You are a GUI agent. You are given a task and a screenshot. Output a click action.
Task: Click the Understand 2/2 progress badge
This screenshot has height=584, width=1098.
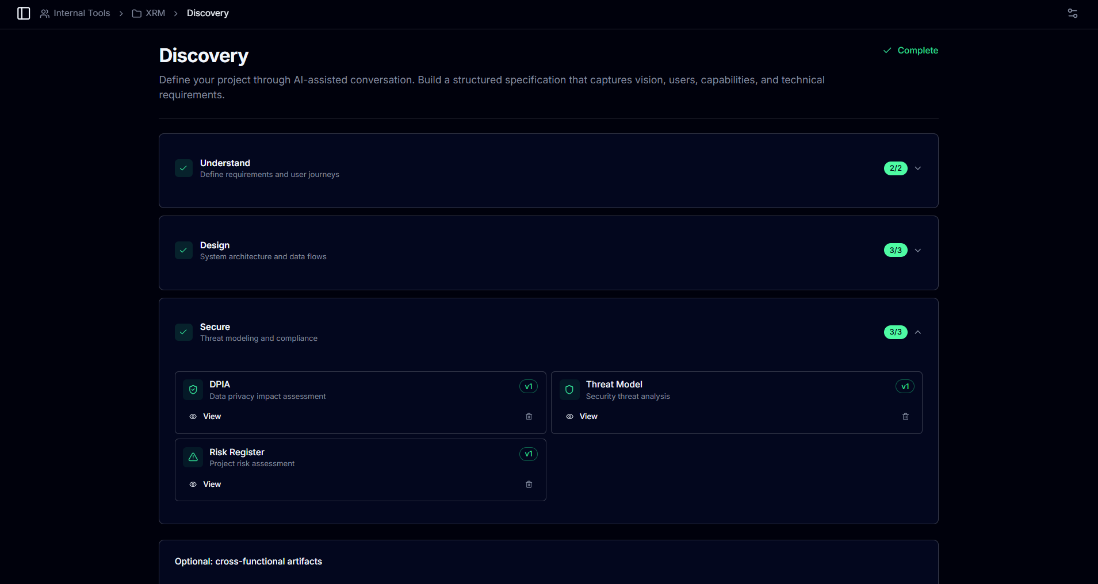coord(896,168)
